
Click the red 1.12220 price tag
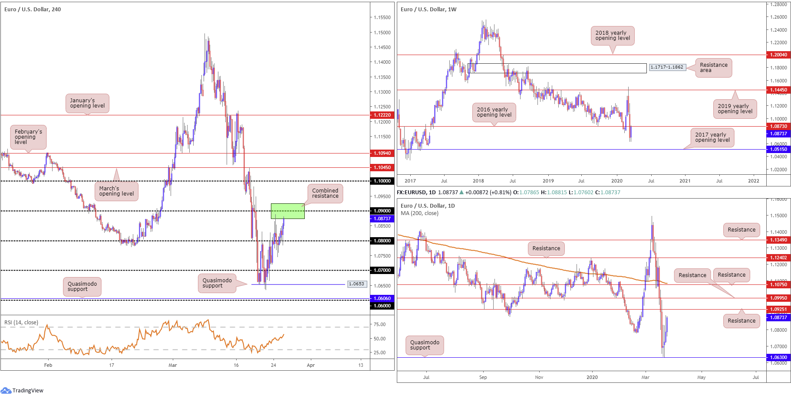tap(382, 115)
